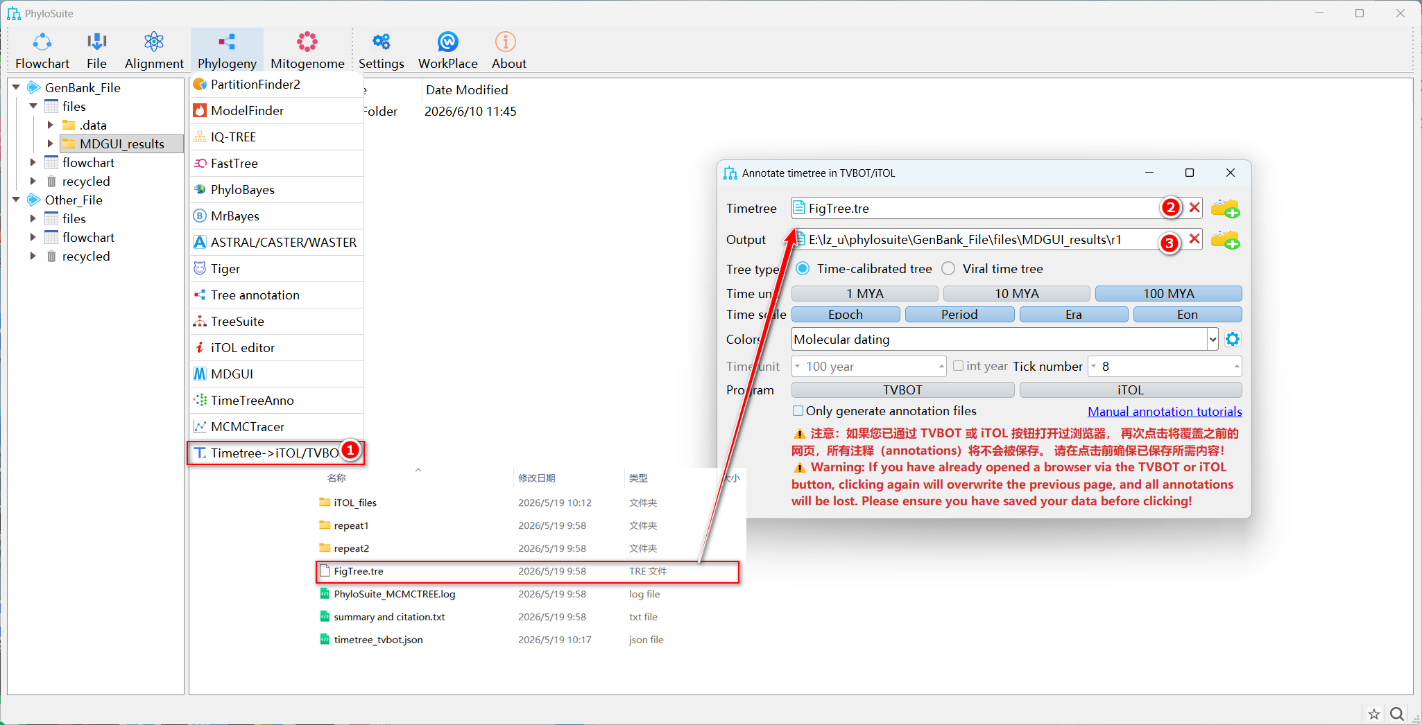
Task: Click the star icon in status bar
Action: [x=1374, y=714]
